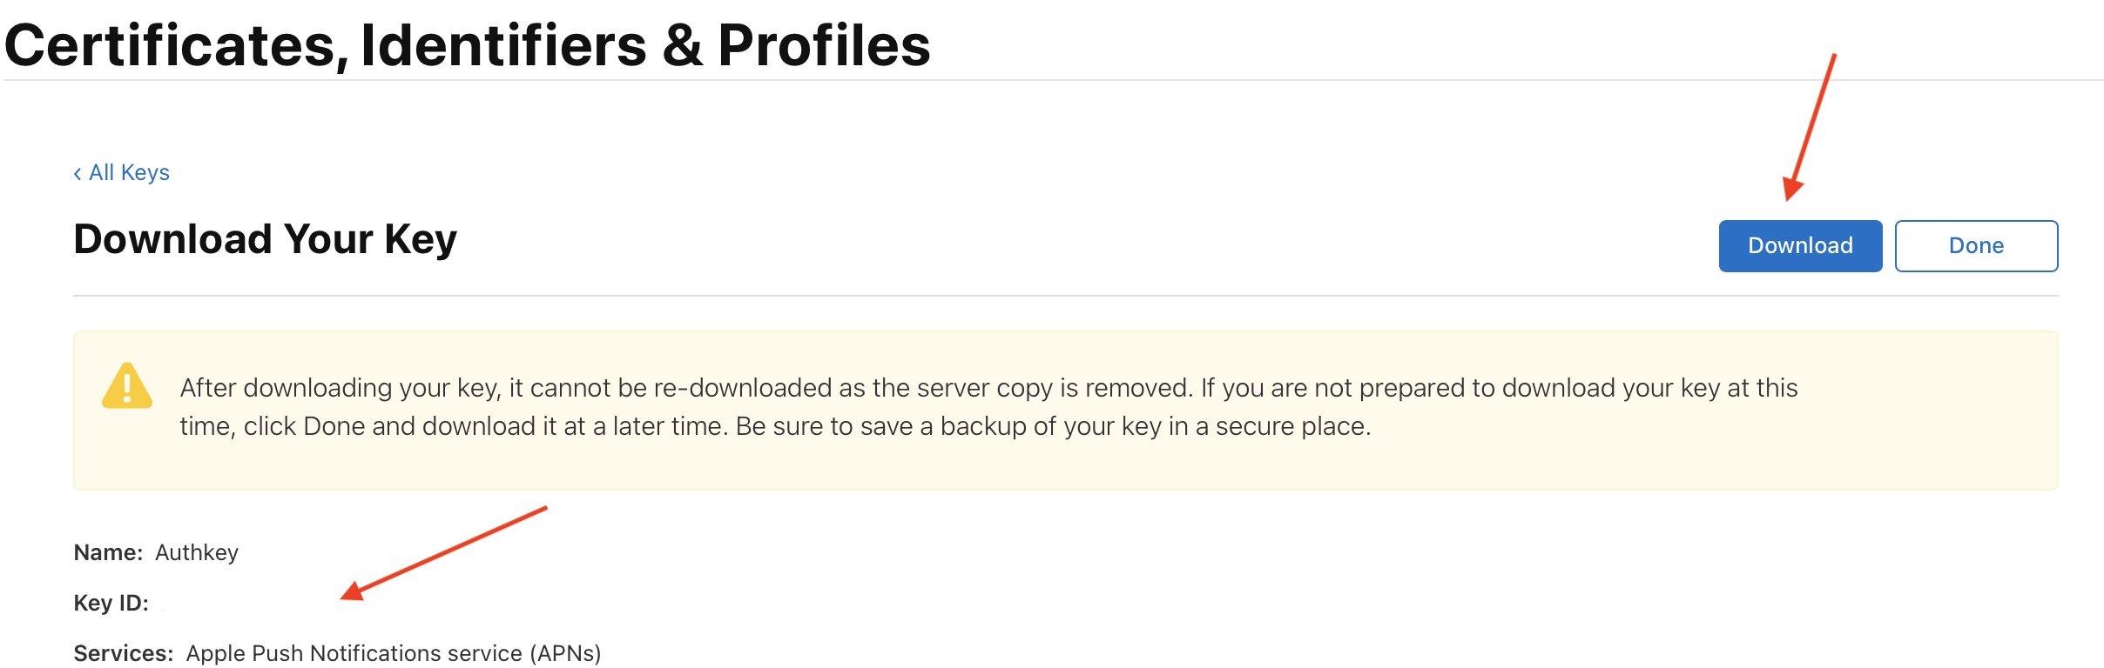This screenshot has height=668, width=2104.
Task: Click the "Apple Push Notifications service (APNs)" text
Action: (394, 652)
